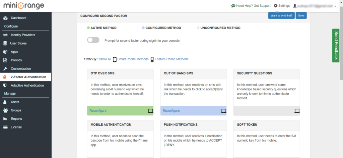
Task: Click the Settings gear icon in header
Action: [276, 6]
